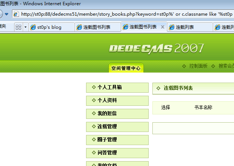Open the 我的短信 menu section

pyautogui.click(x=117, y=114)
